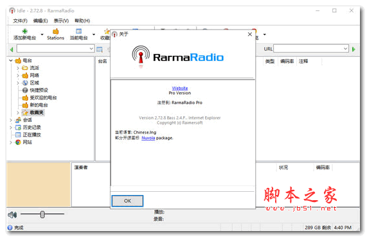Expand the 流派 tree node

click(x=18, y=68)
